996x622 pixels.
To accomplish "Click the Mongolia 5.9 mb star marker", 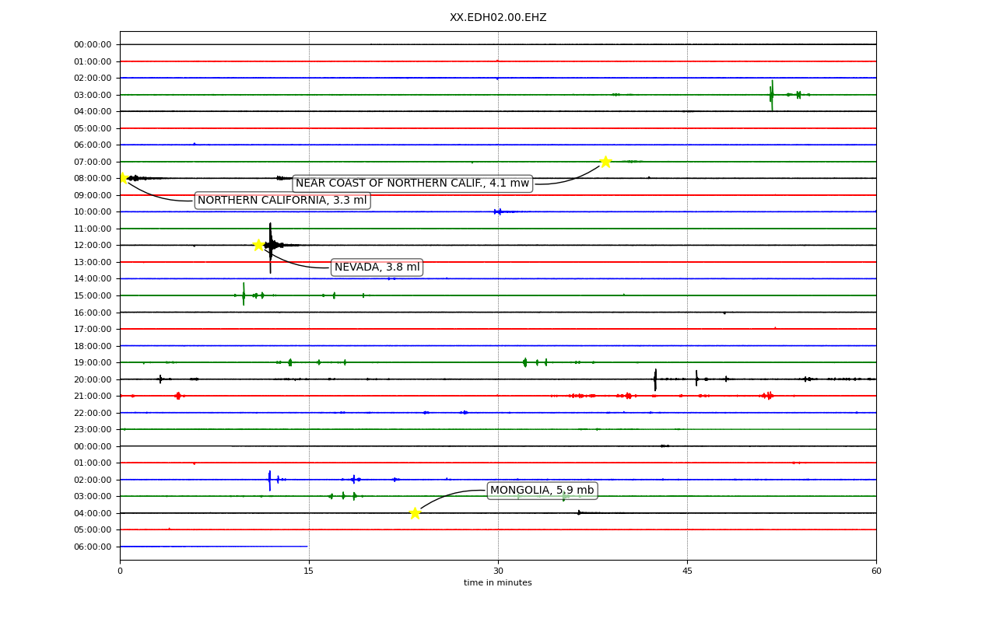I will click(415, 513).
